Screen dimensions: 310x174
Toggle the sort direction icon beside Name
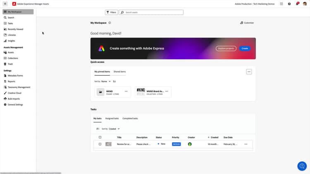(x=114, y=81)
